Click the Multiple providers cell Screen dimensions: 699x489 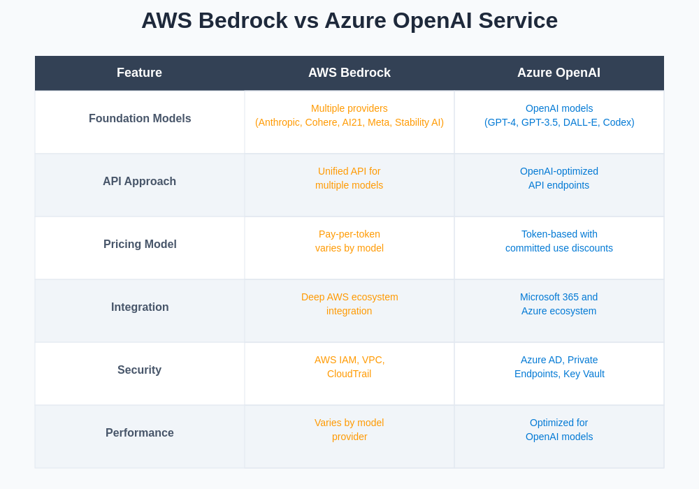(x=349, y=116)
